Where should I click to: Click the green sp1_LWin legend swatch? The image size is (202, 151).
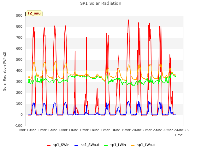pos(106,145)
